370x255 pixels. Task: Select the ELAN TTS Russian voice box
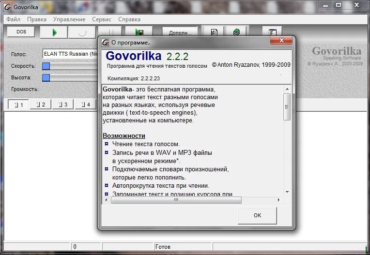click(70, 54)
